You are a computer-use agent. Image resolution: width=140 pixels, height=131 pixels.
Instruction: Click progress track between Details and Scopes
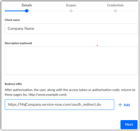49,11
